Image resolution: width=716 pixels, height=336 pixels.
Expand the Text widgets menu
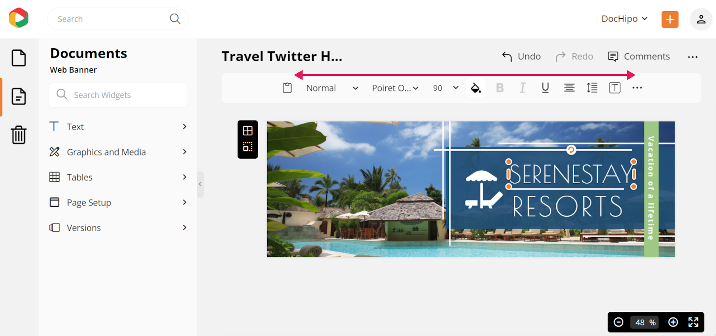pos(118,127)
